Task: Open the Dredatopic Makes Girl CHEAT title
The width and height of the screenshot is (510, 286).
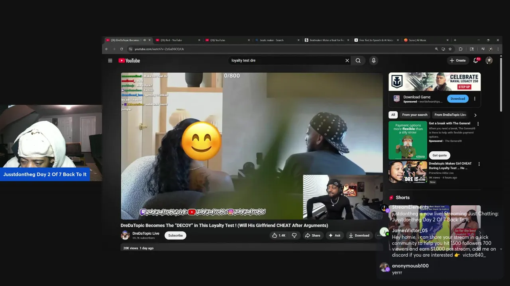Action: point(450,166)
